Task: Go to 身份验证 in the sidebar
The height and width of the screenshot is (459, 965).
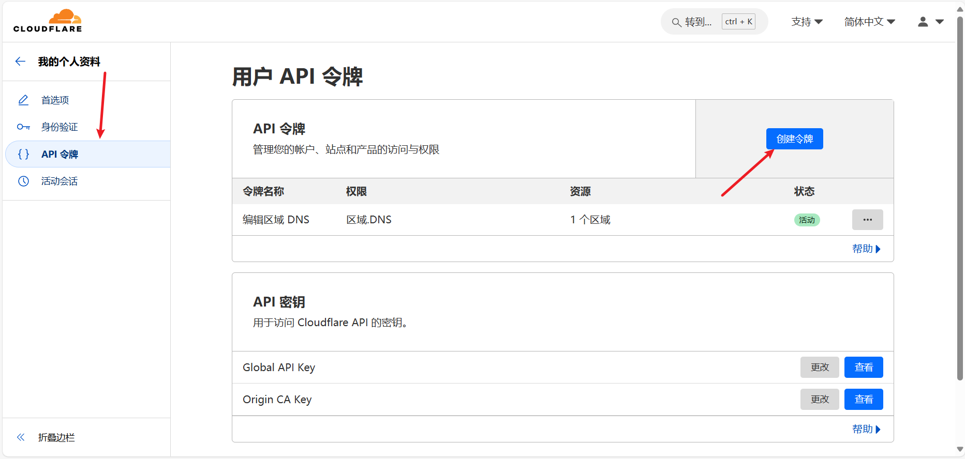Action: coord(60,127)
